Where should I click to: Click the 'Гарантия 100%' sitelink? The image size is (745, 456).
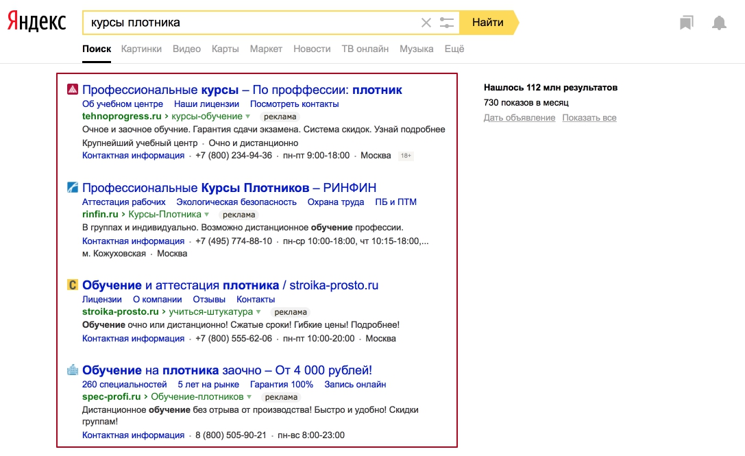click(282, 384)
